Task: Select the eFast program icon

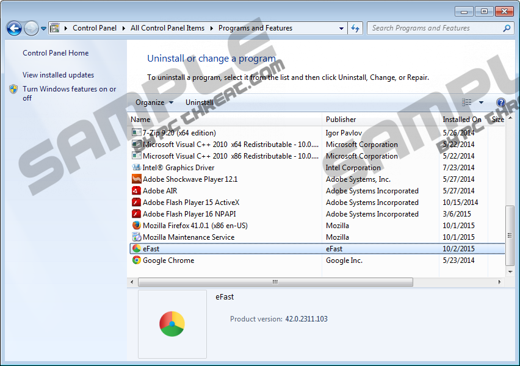Action: click(137, 249)
